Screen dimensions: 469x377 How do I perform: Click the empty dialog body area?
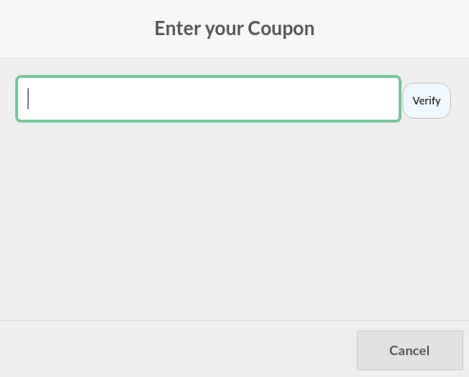(234, 221)
